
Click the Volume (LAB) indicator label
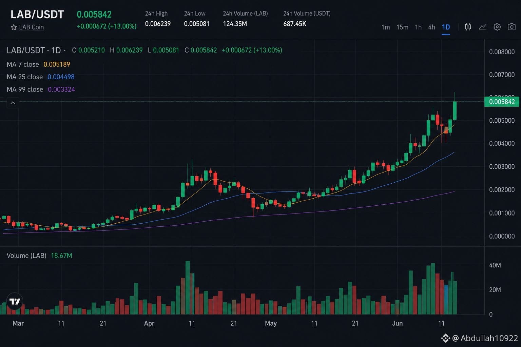click(x=26, y=256)
